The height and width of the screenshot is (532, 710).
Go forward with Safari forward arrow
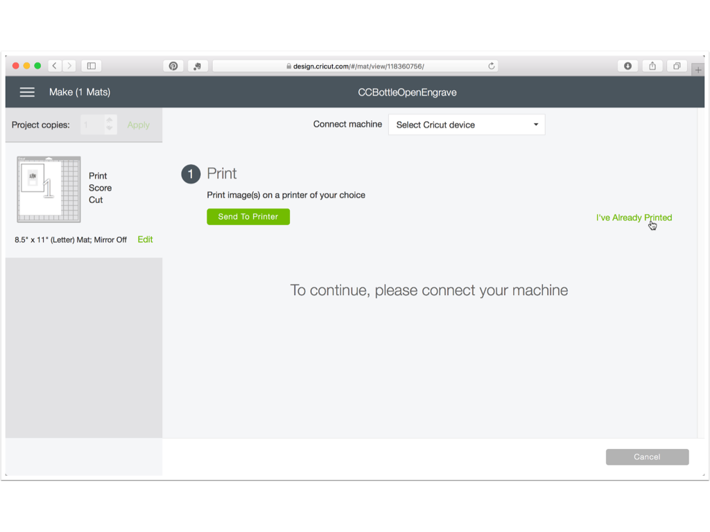click(69, 66)
